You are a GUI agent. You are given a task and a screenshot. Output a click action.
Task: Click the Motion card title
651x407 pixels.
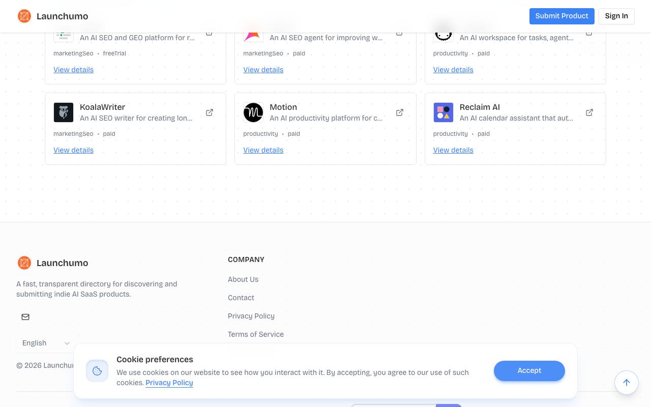(283, 107)
